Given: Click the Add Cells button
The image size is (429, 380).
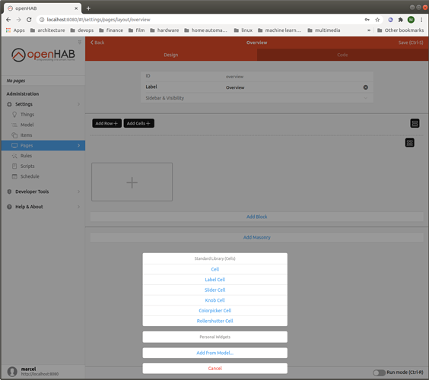Looking at the screenshot, I should click(x=139, y=123).
